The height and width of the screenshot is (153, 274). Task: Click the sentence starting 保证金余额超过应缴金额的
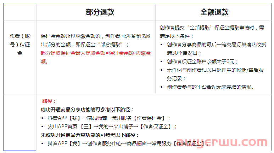(x=95, y=40)
